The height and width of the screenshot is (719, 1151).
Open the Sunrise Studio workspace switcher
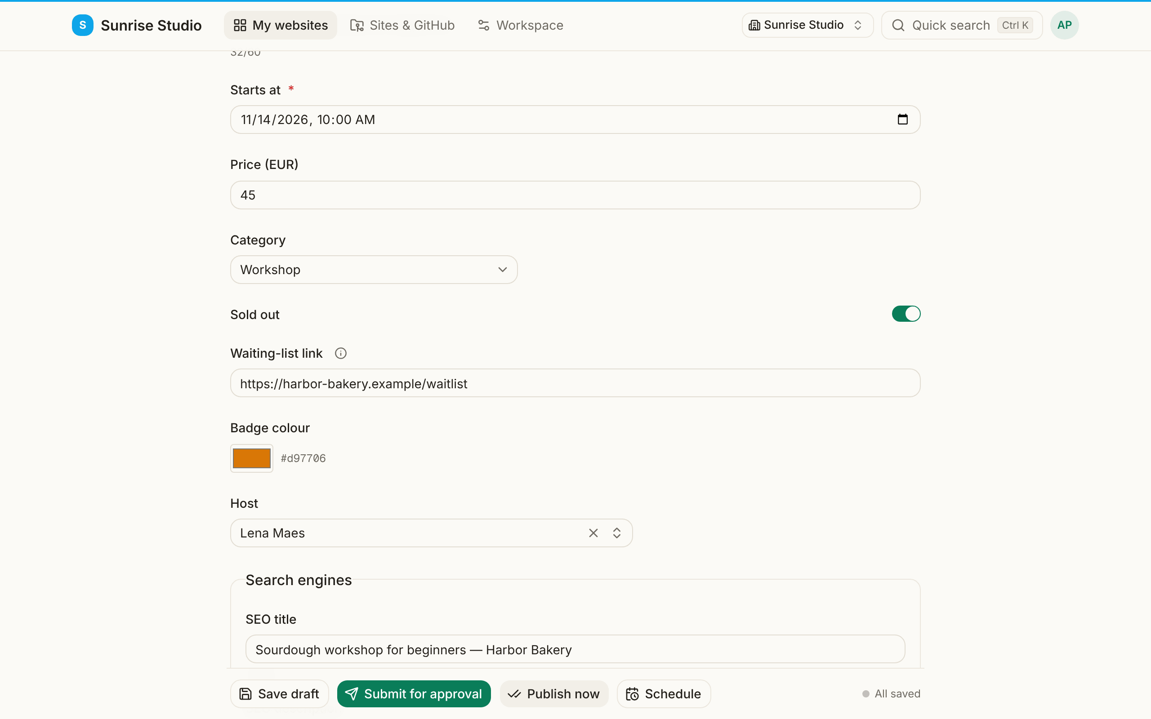click(807, 25)
